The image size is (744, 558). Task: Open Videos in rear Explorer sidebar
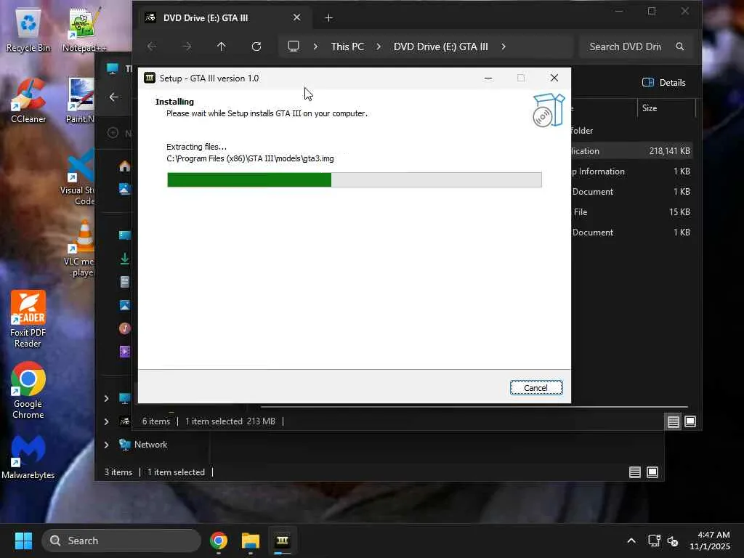[x=125, y=352]
